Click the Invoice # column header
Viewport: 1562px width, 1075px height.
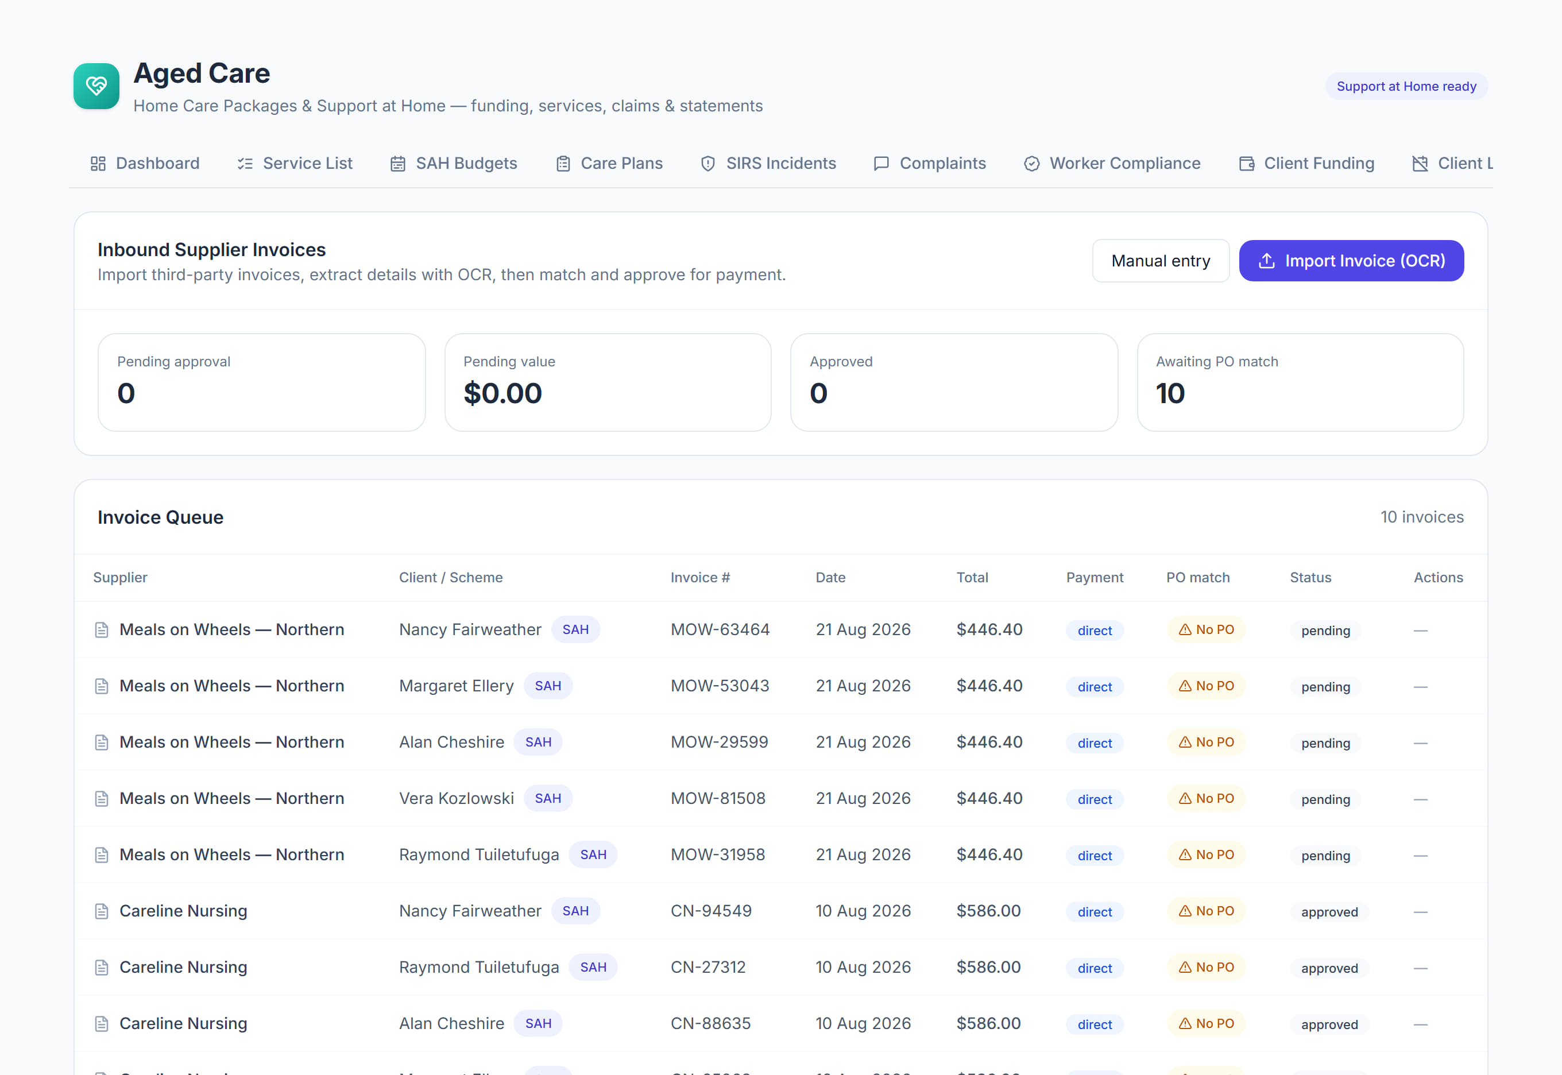coord(701,577)
